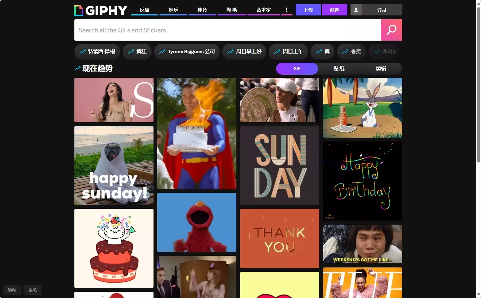481x298 pixels.
Task: Click the 创造 create button
Action: coord(334,10)
